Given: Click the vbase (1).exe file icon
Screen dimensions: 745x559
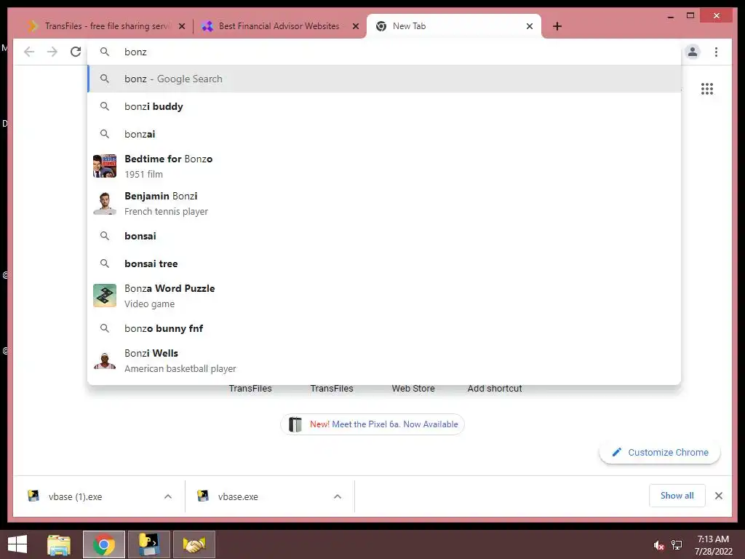Looking at the screenshot, I should pos(33,496).
